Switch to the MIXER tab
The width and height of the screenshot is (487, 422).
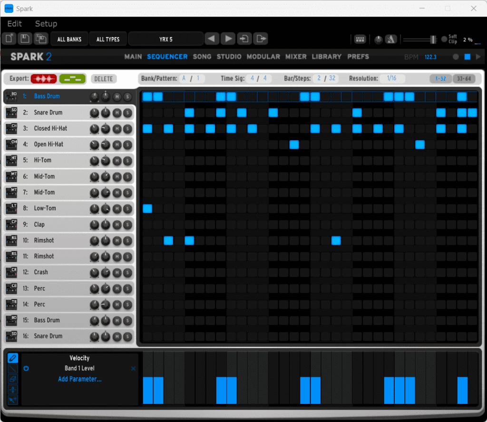296,57
